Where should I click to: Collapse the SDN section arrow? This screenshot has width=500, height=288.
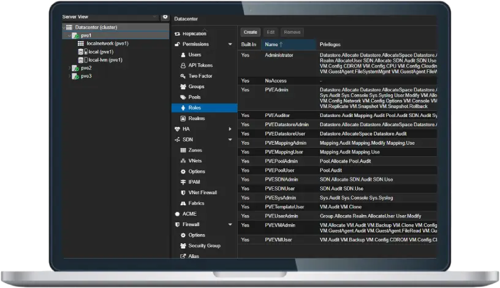click(x=230, y=140)
